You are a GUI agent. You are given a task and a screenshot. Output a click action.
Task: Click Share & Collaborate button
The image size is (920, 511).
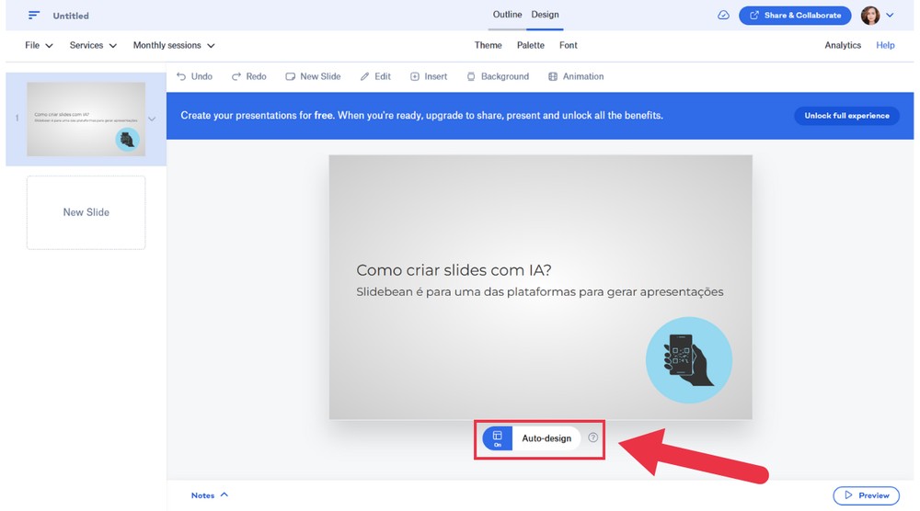[x=795, y=16]
